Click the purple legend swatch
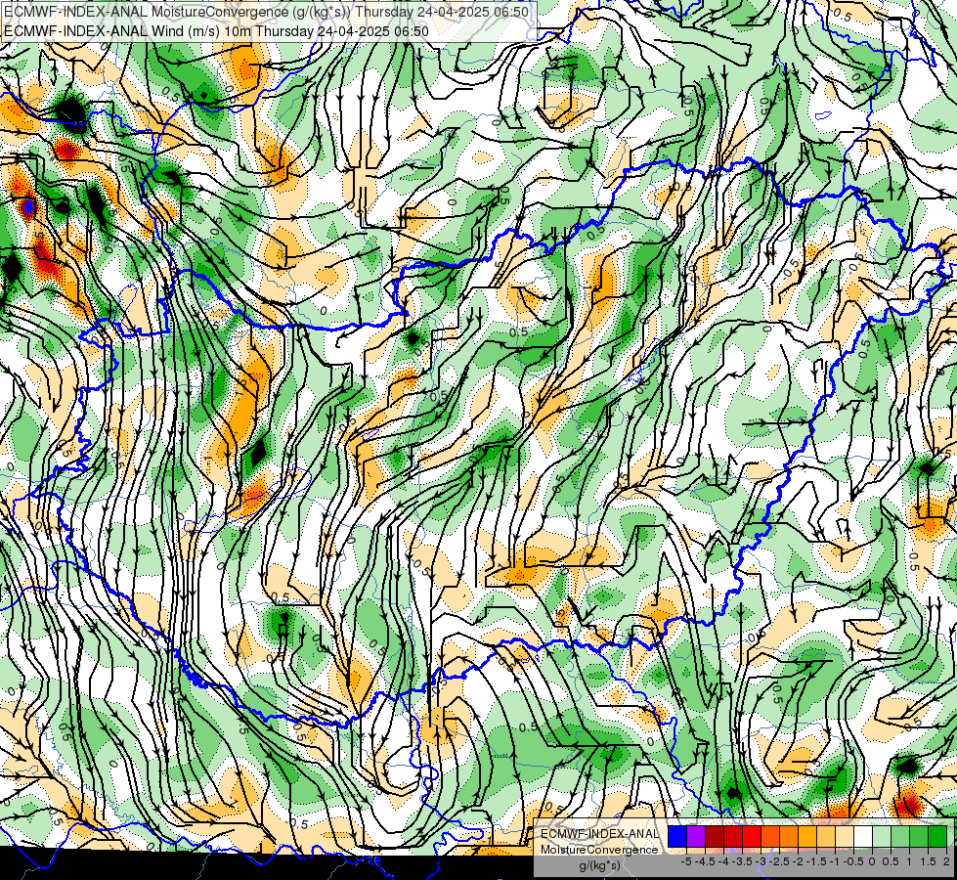Screen dimensions: 957x880 (696, 836)
